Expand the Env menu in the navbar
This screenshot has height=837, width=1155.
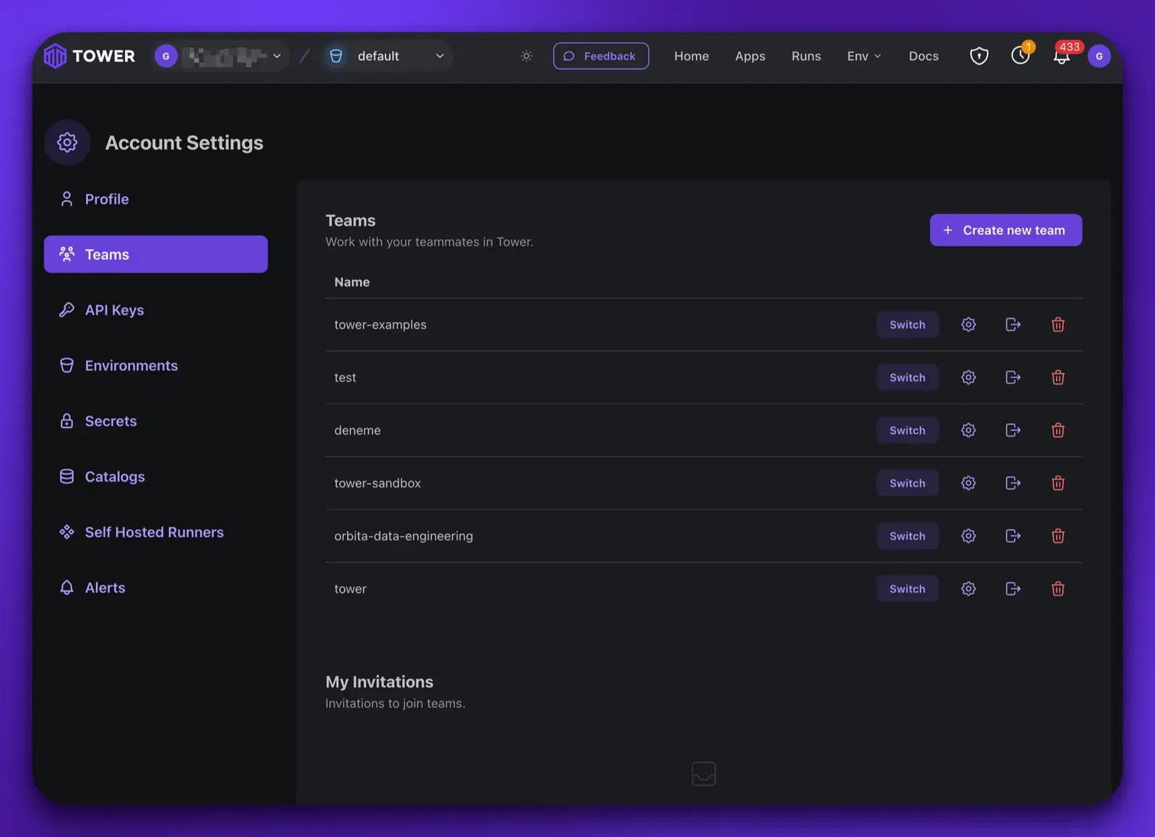863,56
